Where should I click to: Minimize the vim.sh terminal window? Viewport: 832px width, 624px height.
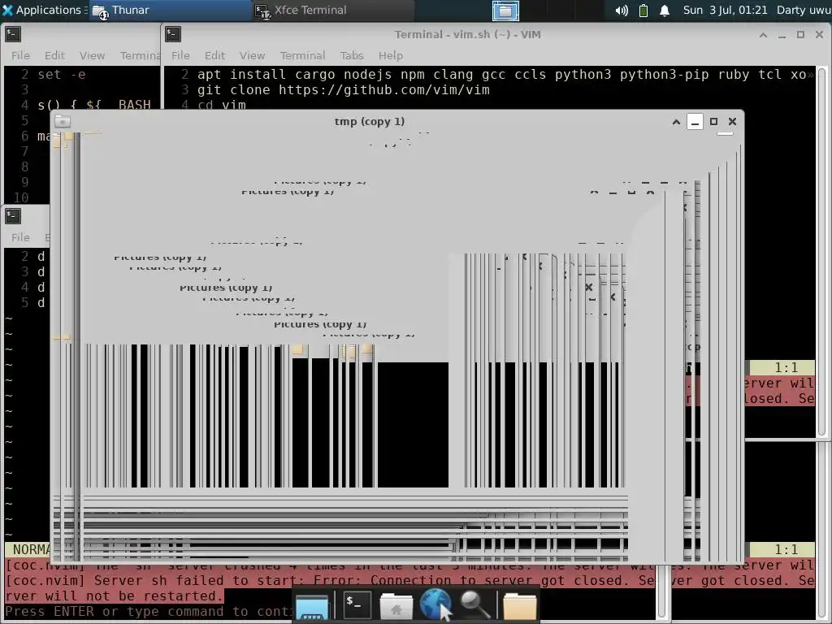click(x=782, y=34)
